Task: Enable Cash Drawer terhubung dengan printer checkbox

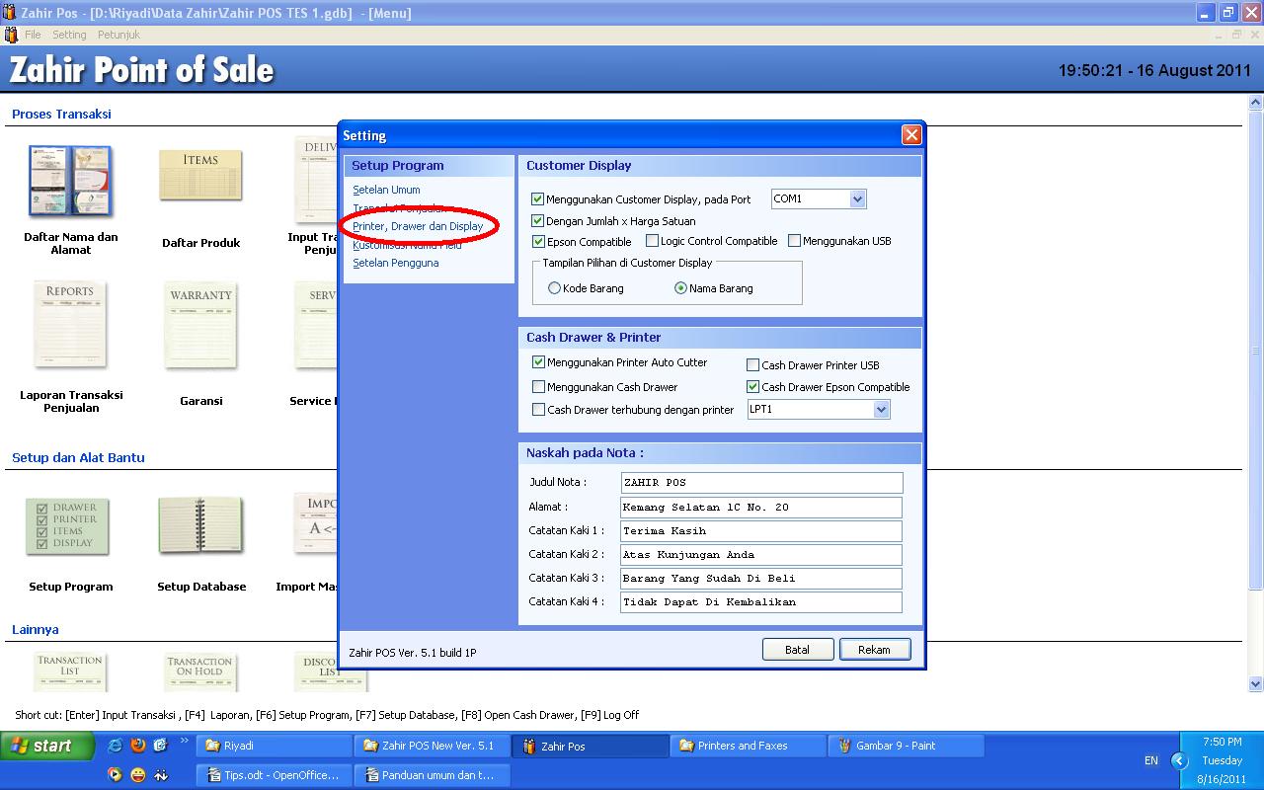Action: [538, 410]
